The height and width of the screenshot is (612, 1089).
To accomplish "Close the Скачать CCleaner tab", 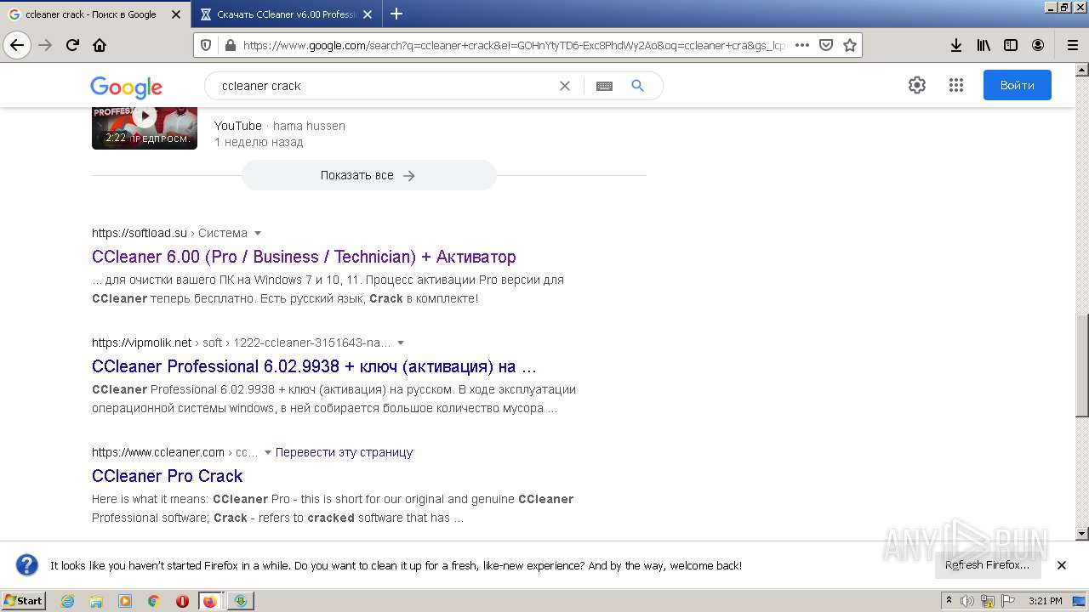I will click(x=367, y=14).
